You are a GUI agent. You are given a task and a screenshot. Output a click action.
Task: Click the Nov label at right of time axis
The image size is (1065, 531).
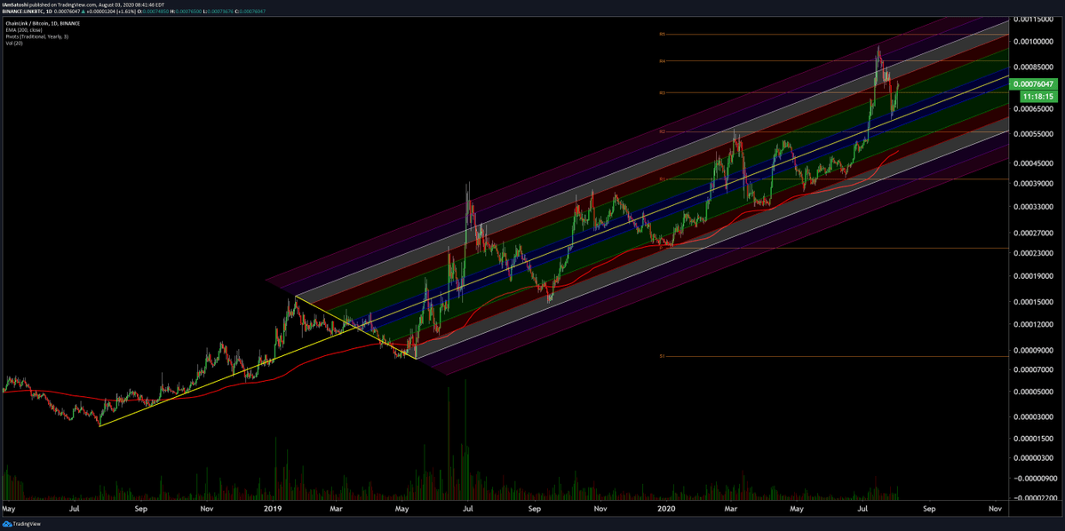click(x=995, y=511)
